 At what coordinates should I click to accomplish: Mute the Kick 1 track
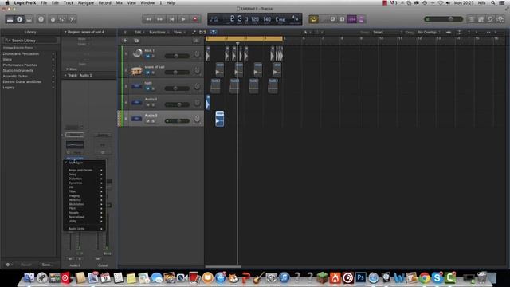[147, 57]
